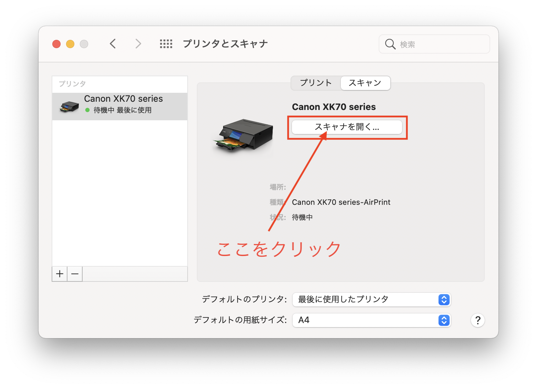The height and width of the screenshot is (389, 537).
Task: Click the デフォルトのプリンタ label
Action: coord(244,299)
